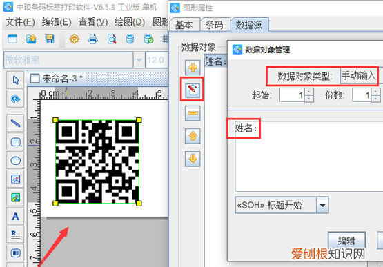
Task: Increase the 起始 value with up arrow
Action: pos(309,92)
